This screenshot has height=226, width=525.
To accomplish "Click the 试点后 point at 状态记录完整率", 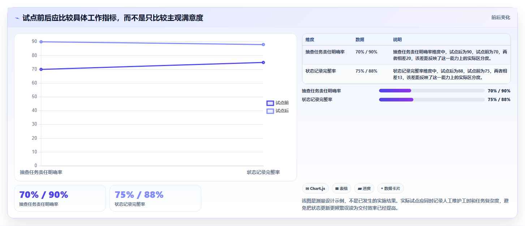I will pos(263,44).
